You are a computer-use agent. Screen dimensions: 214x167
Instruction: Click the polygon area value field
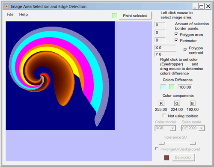pyautogui.click(x=160, y=33)
